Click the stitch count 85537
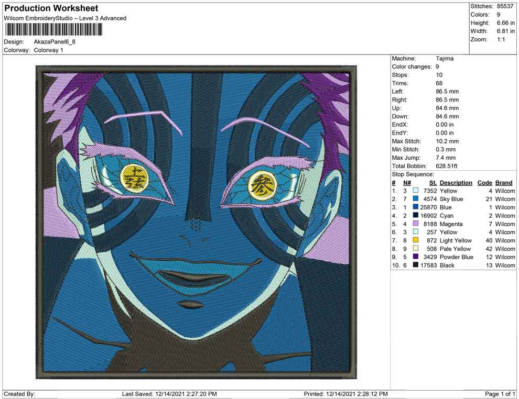The height and width of the screenshot is (399, 519). coord(505,6)
